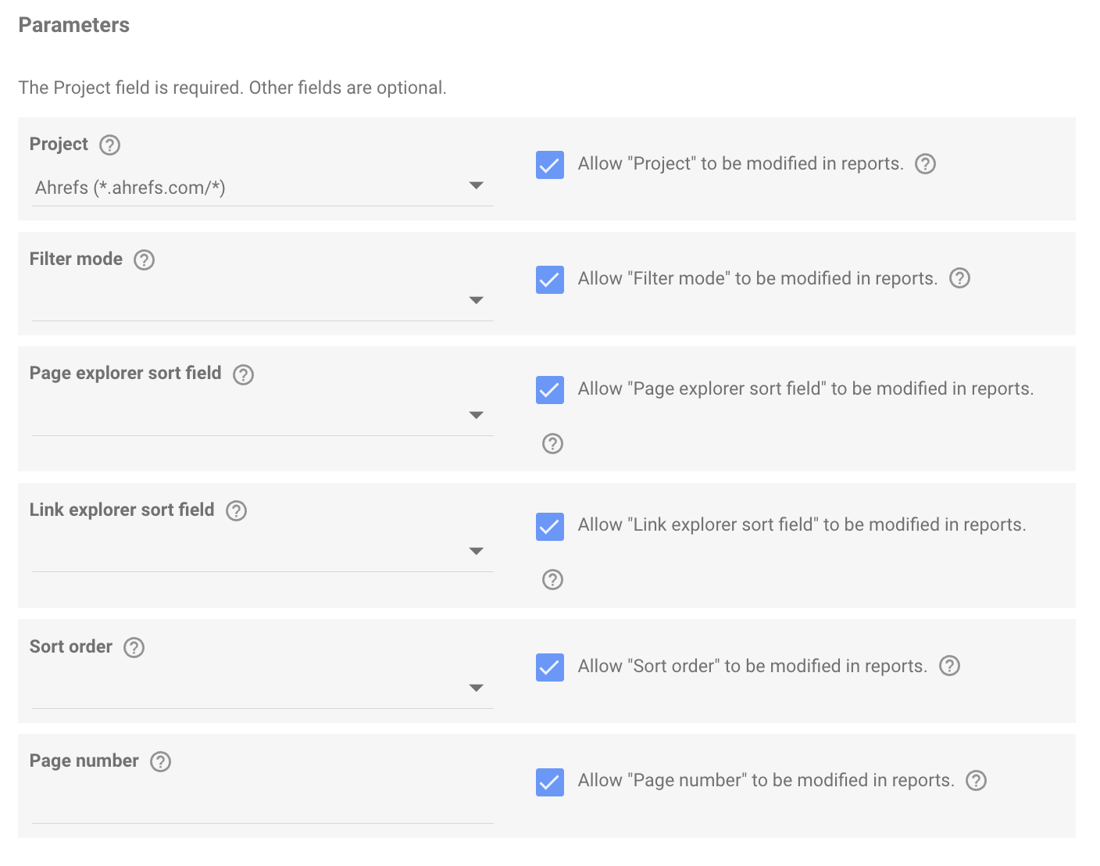1100x866 pixels.
Task: Open the Page explorer sort field dropdown
Action: (x=262, y=416)
